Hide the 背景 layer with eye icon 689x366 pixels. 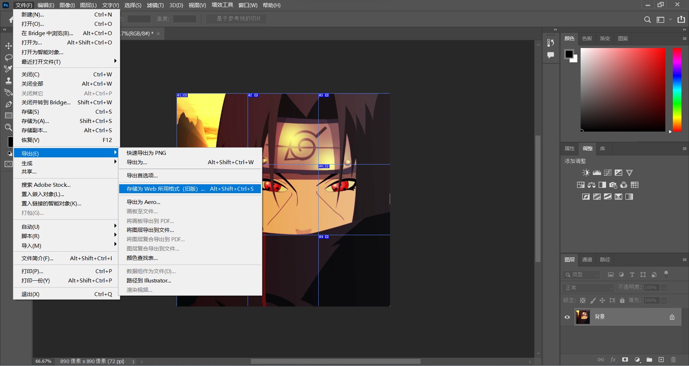567,317
